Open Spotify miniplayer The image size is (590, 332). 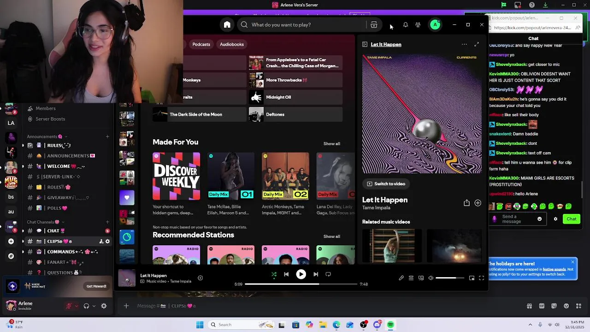click(472, 278)
